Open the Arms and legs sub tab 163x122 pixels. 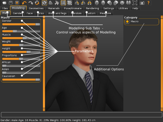tap(57, 13)
